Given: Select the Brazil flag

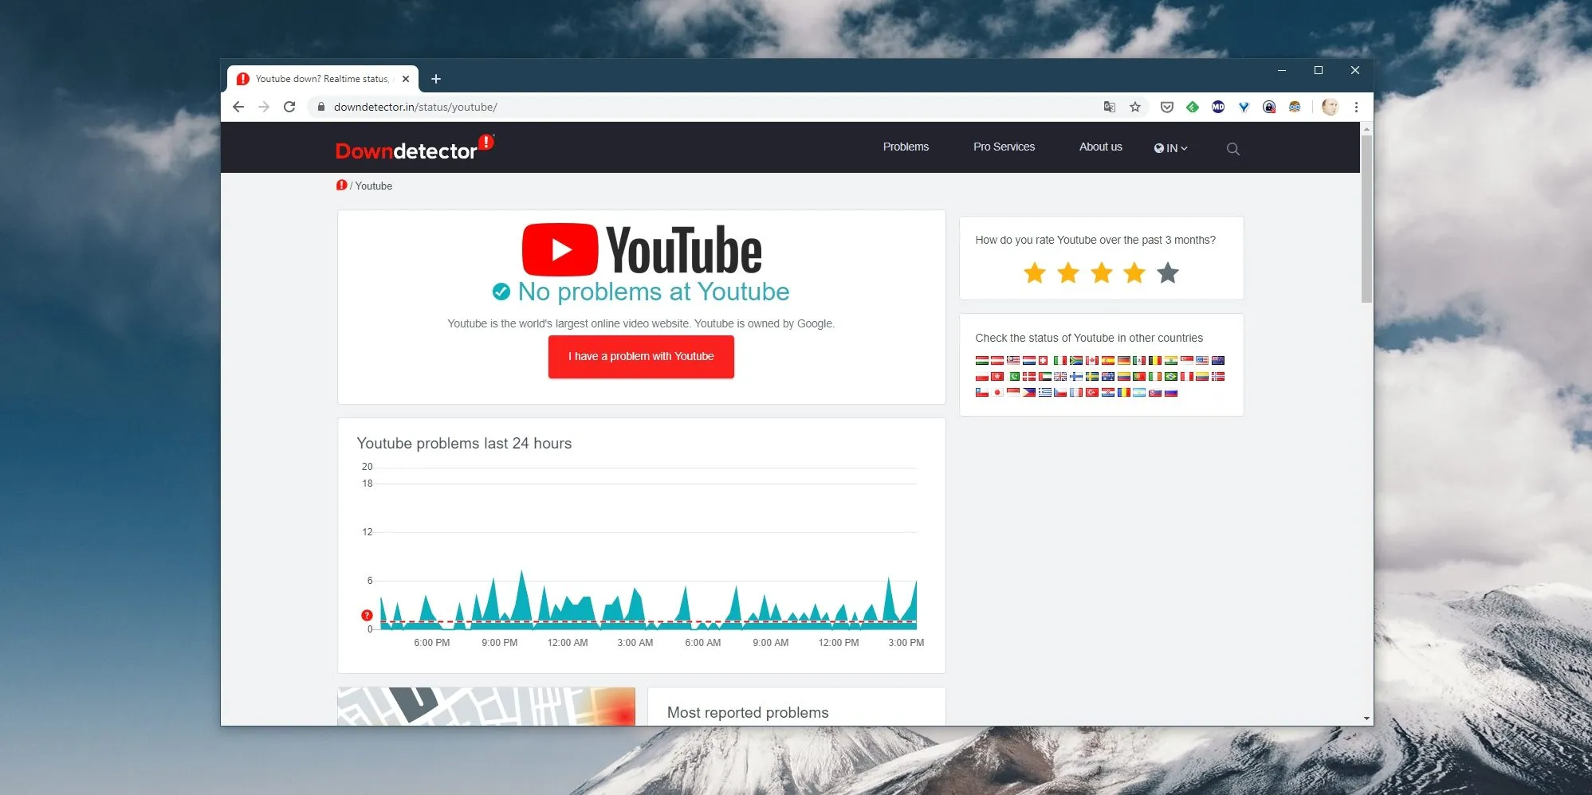Looking at the screenshot, I should (1171, 377).
